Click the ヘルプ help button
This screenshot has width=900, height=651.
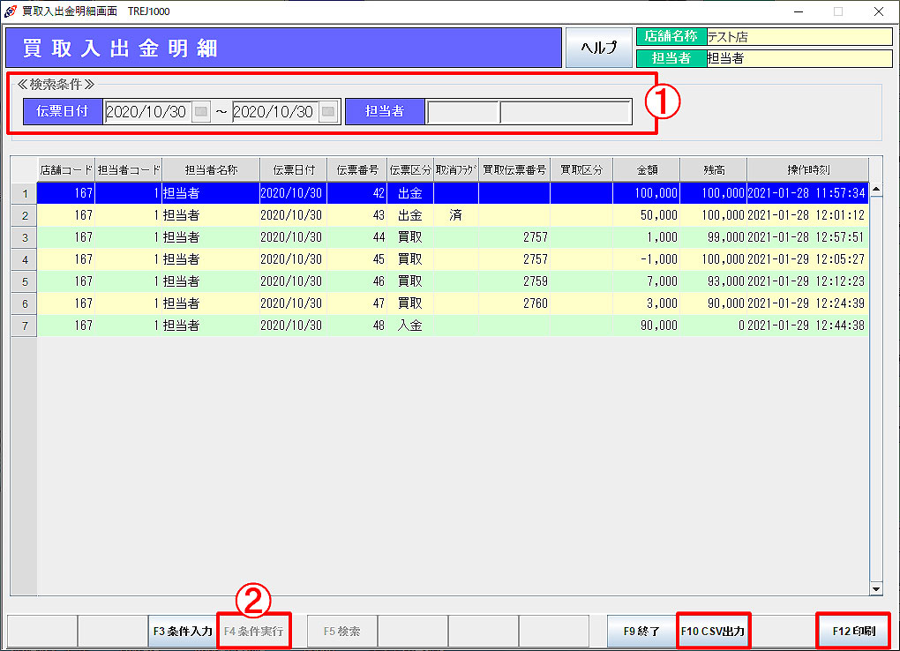598,48
